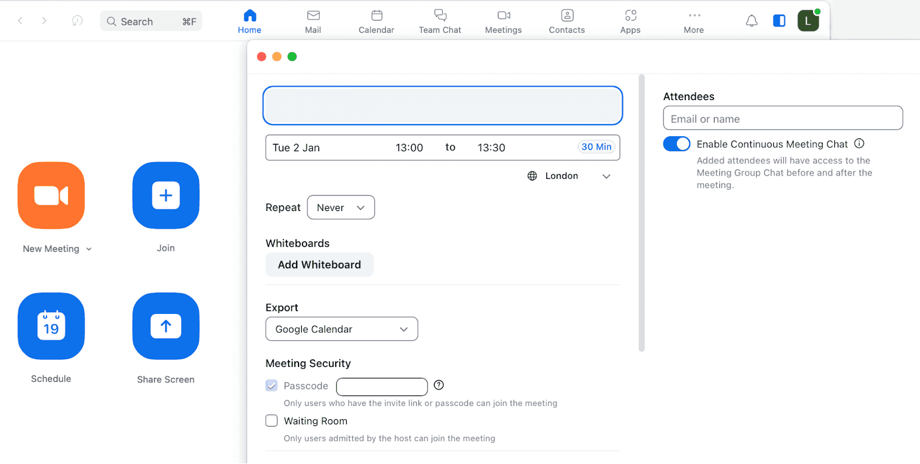This screenshot has width=920, height=464.
Task: Click the Add Whiteboard button
Action: tap(320, 264)
